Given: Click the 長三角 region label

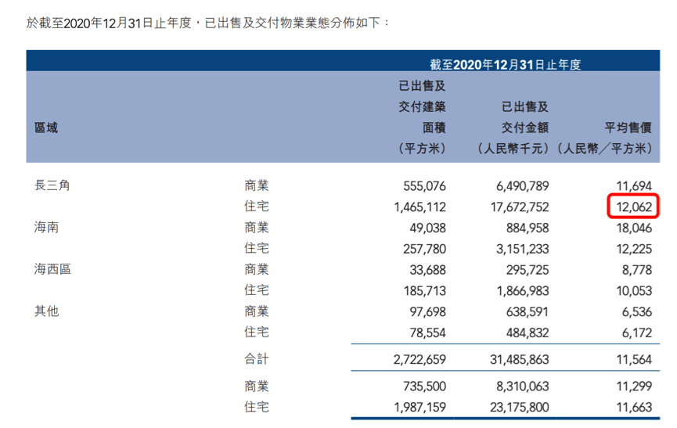Looking at the screenshot, I should (52, 185).
